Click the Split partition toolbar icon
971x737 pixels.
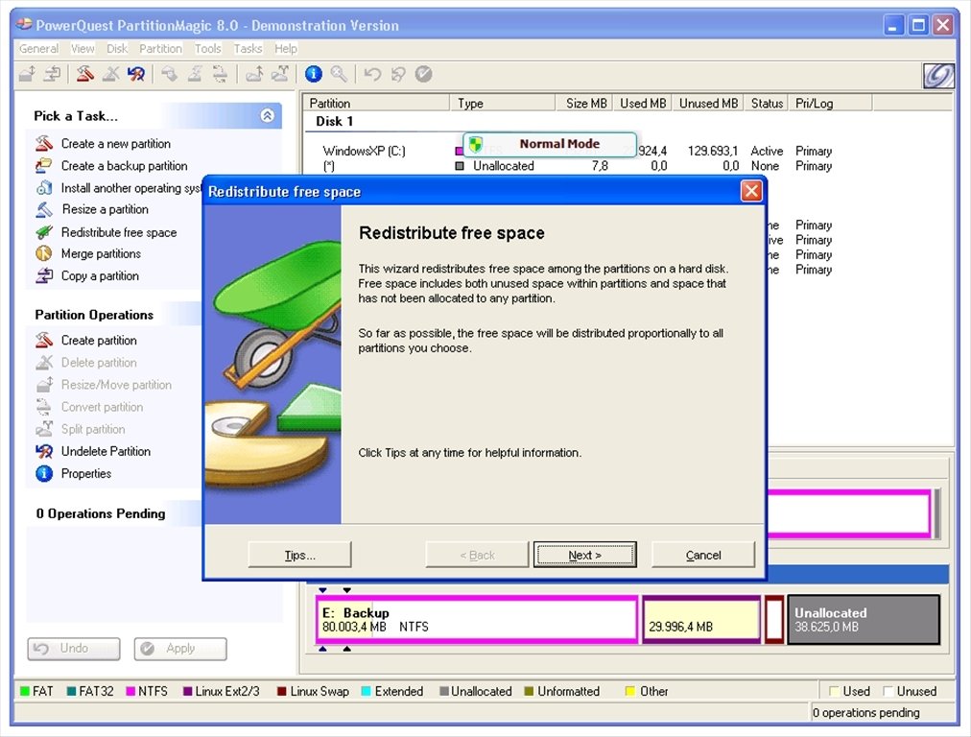pyautogui.click(x=280, y=74)
